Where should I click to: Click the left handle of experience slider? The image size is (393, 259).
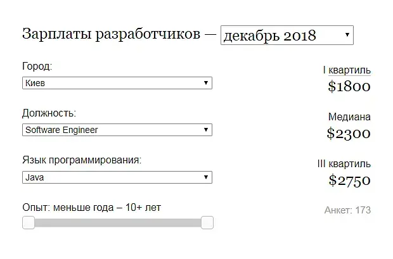(x=29, y=222)
